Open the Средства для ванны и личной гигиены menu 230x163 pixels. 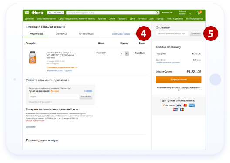coord(77,19)
